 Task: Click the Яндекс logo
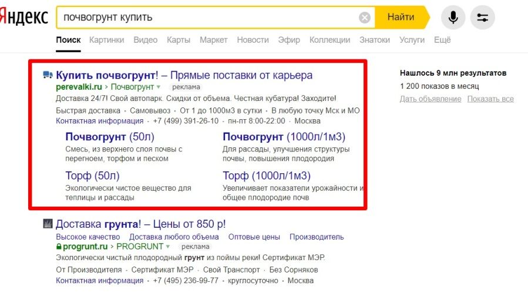(24, 17)
